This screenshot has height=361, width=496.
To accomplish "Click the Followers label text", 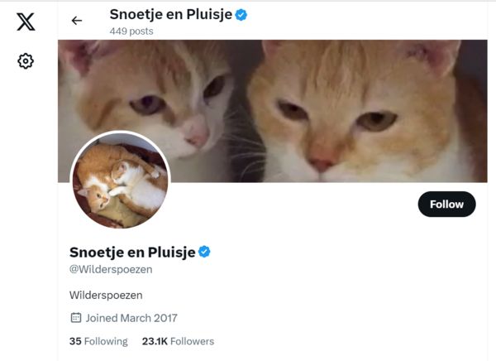I will [192, 341].
